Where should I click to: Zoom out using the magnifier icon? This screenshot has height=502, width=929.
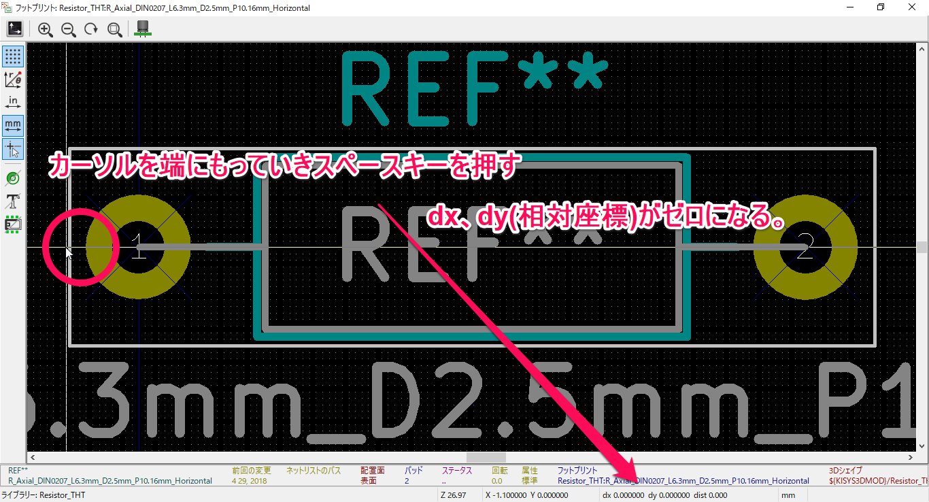(69, 29)
